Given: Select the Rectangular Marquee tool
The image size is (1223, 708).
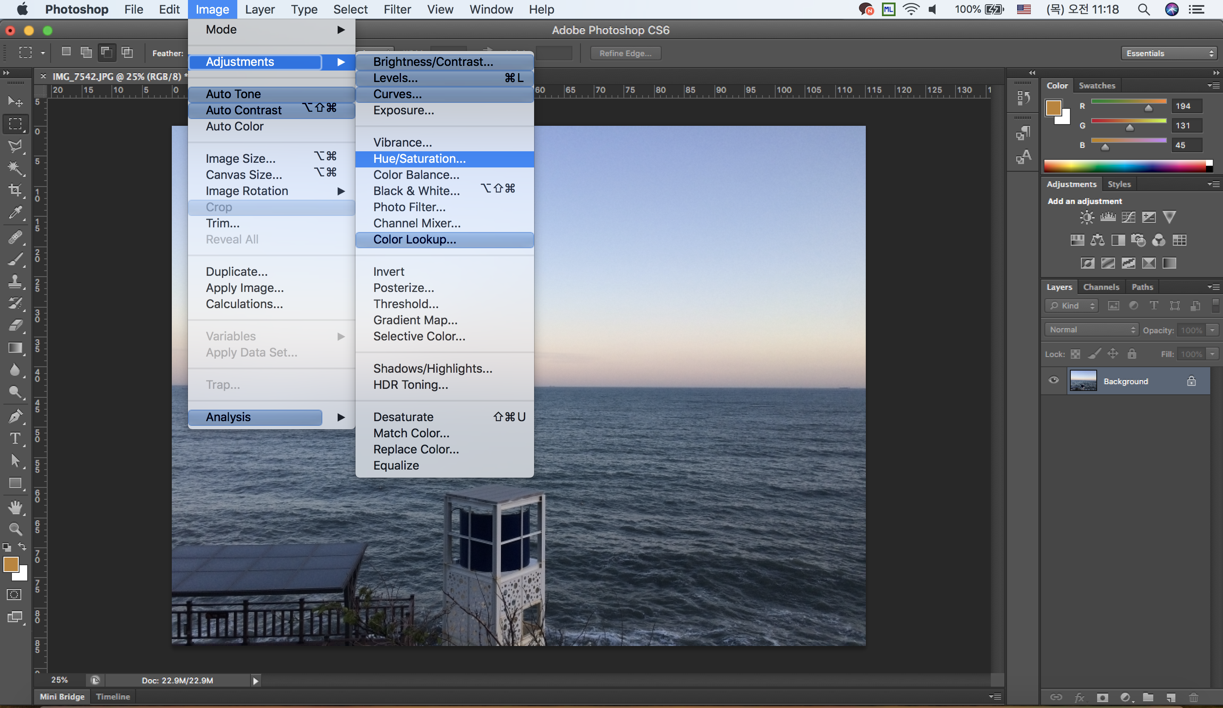Looking at the screenshot, I should coord(15,124).
